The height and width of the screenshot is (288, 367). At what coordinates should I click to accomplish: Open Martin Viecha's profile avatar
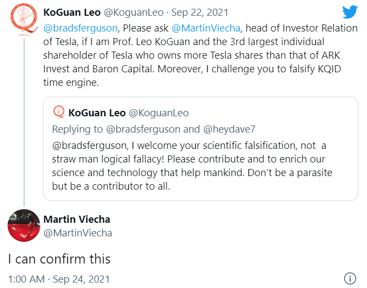coord(24,226)
